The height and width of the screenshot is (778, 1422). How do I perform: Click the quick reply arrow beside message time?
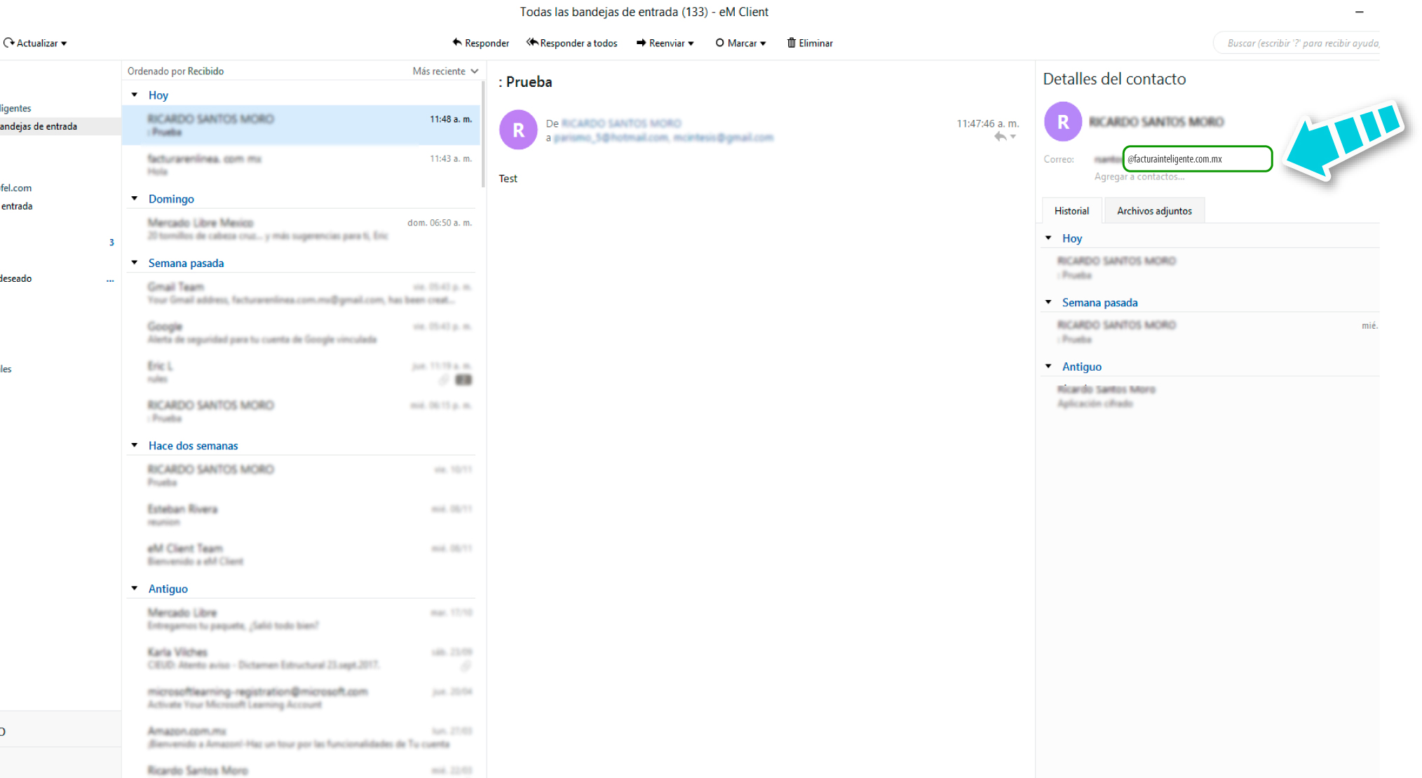point(1001,137)
